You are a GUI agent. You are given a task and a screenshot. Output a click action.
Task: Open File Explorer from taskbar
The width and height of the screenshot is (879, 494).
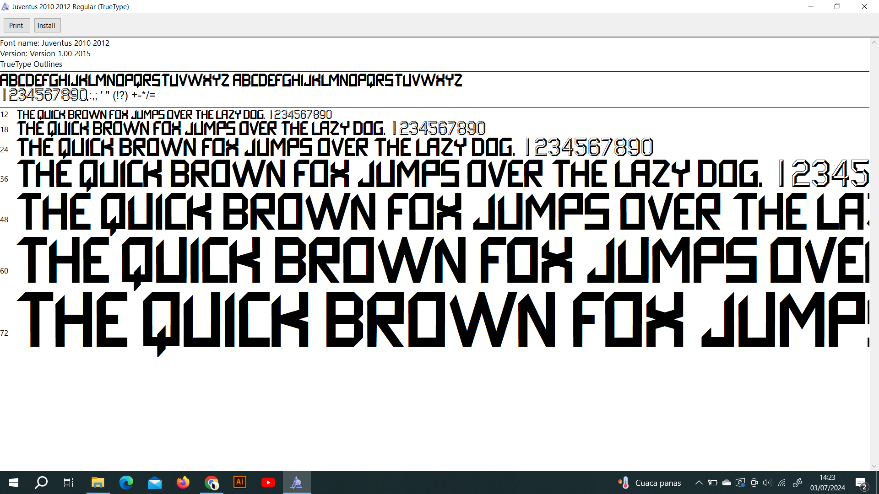[x=98, y=483]
